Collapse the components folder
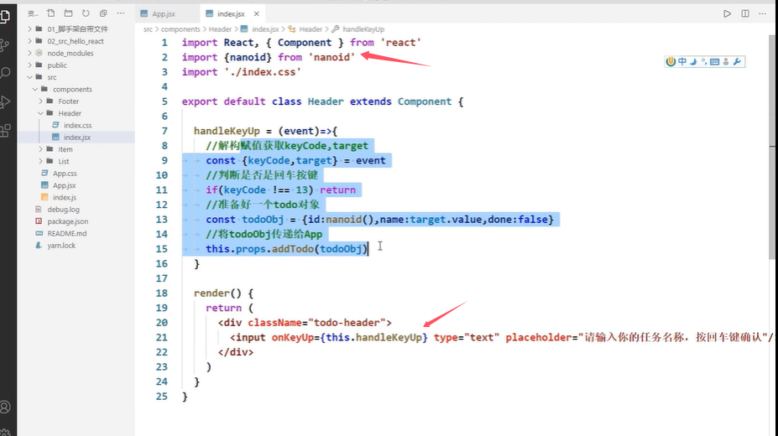778x436 pixels. (x=72, y=89)
